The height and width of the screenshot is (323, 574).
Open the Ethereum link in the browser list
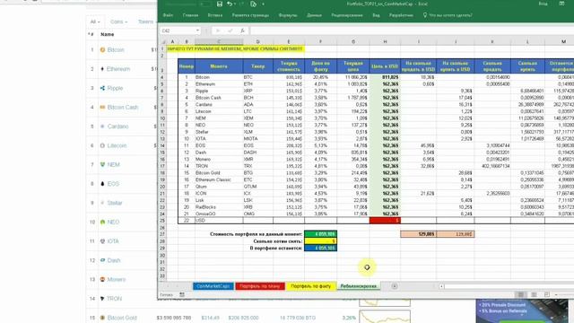pos(118,69)
